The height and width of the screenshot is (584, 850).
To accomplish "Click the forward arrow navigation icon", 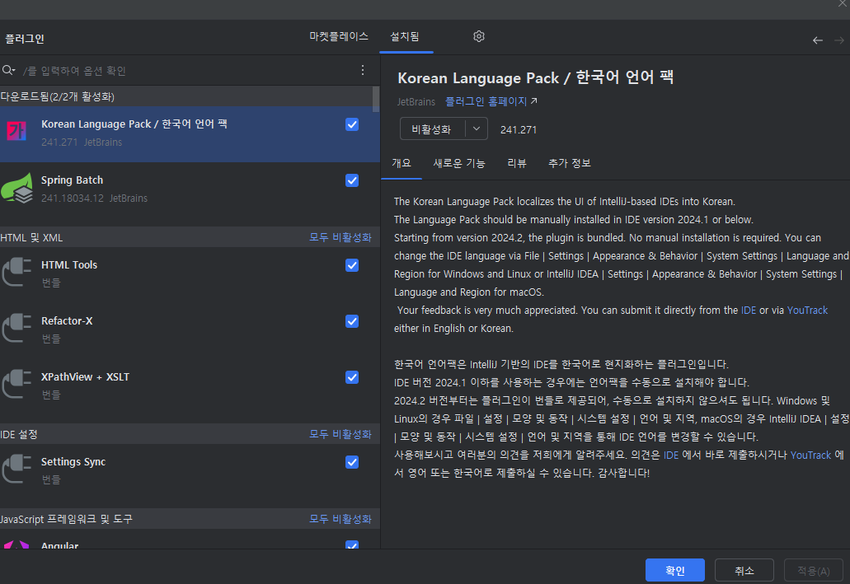I will pos(838,40).
